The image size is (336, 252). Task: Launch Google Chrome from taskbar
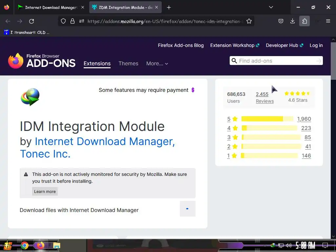click(24, 245)
